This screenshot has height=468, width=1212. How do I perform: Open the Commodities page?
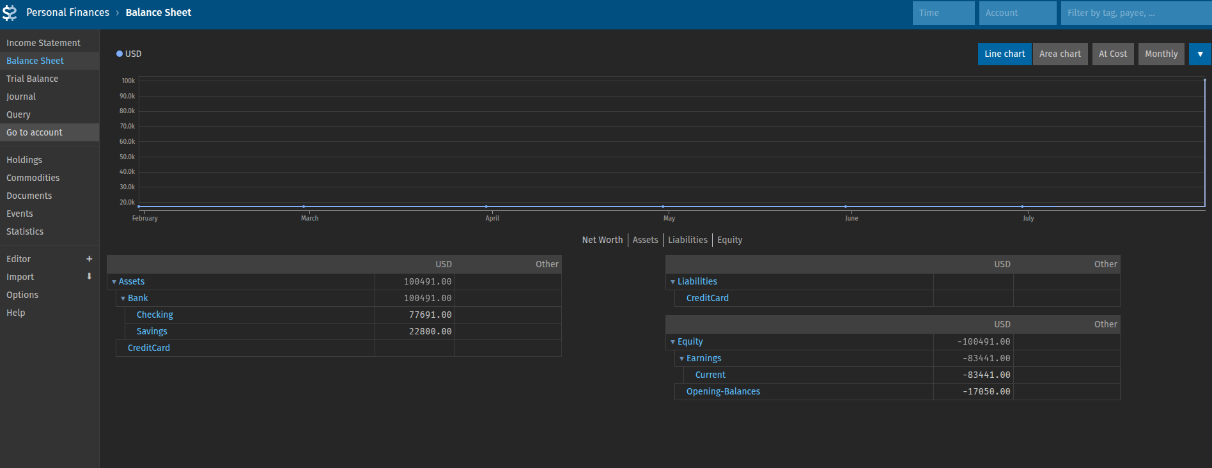pos(49,178)
